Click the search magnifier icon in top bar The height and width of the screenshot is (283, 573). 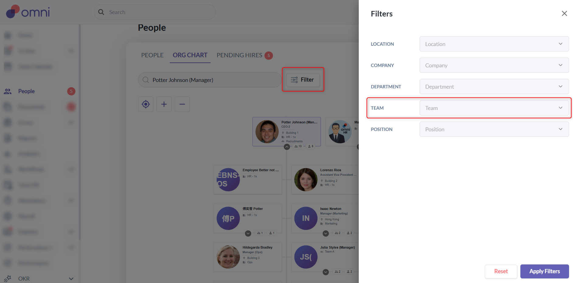click(x=101, y=12)
